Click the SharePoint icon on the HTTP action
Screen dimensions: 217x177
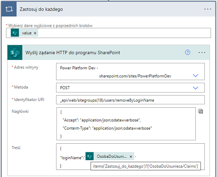click(x=15, y=52)
